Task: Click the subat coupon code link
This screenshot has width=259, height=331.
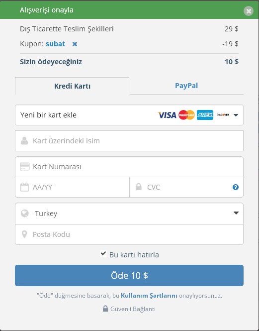Action: tap(55, 44)
